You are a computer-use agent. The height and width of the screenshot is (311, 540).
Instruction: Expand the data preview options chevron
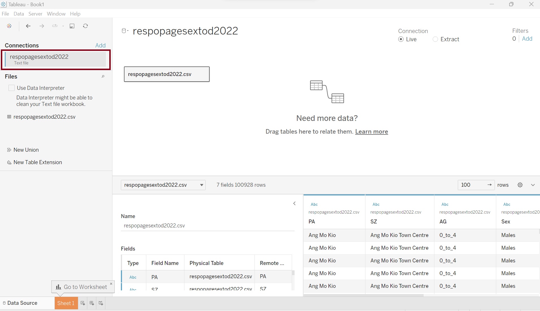pyautogui.click(x=533, y=185)
